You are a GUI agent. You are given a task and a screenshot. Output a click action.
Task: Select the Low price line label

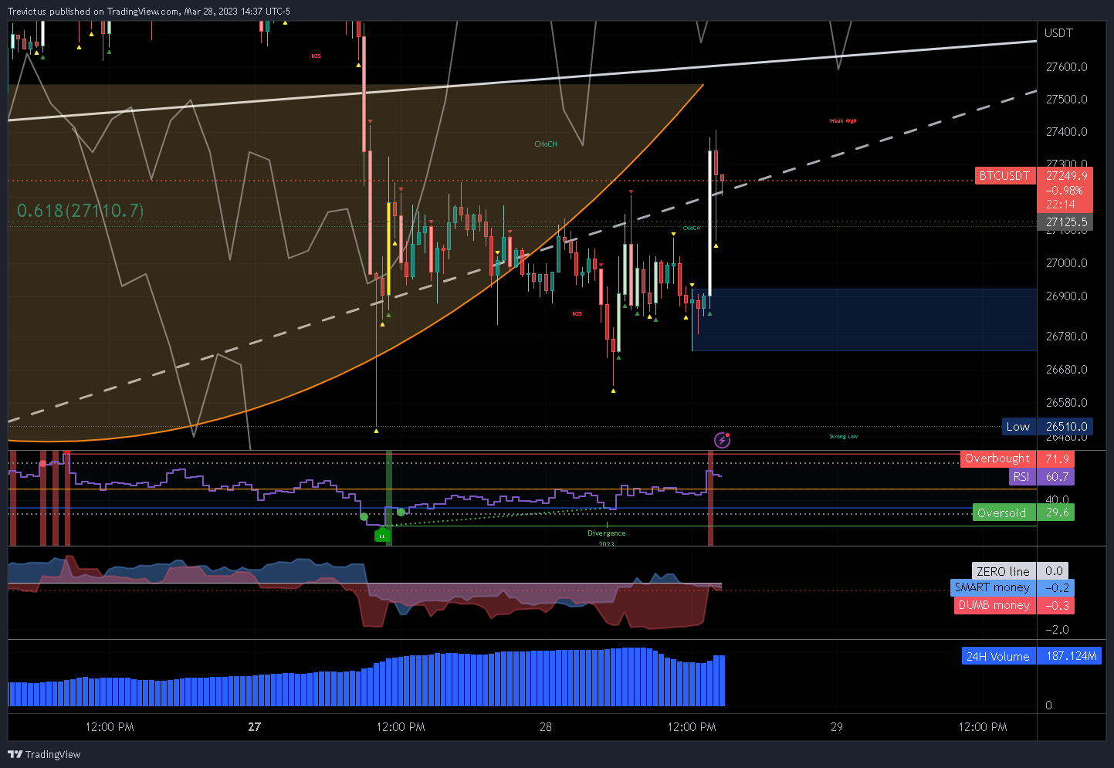[x=1017, y=427]
